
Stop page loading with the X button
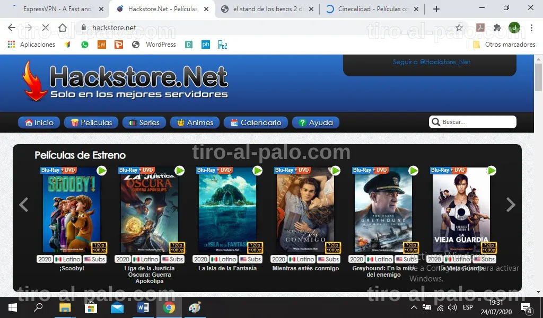tap(46, 28)
